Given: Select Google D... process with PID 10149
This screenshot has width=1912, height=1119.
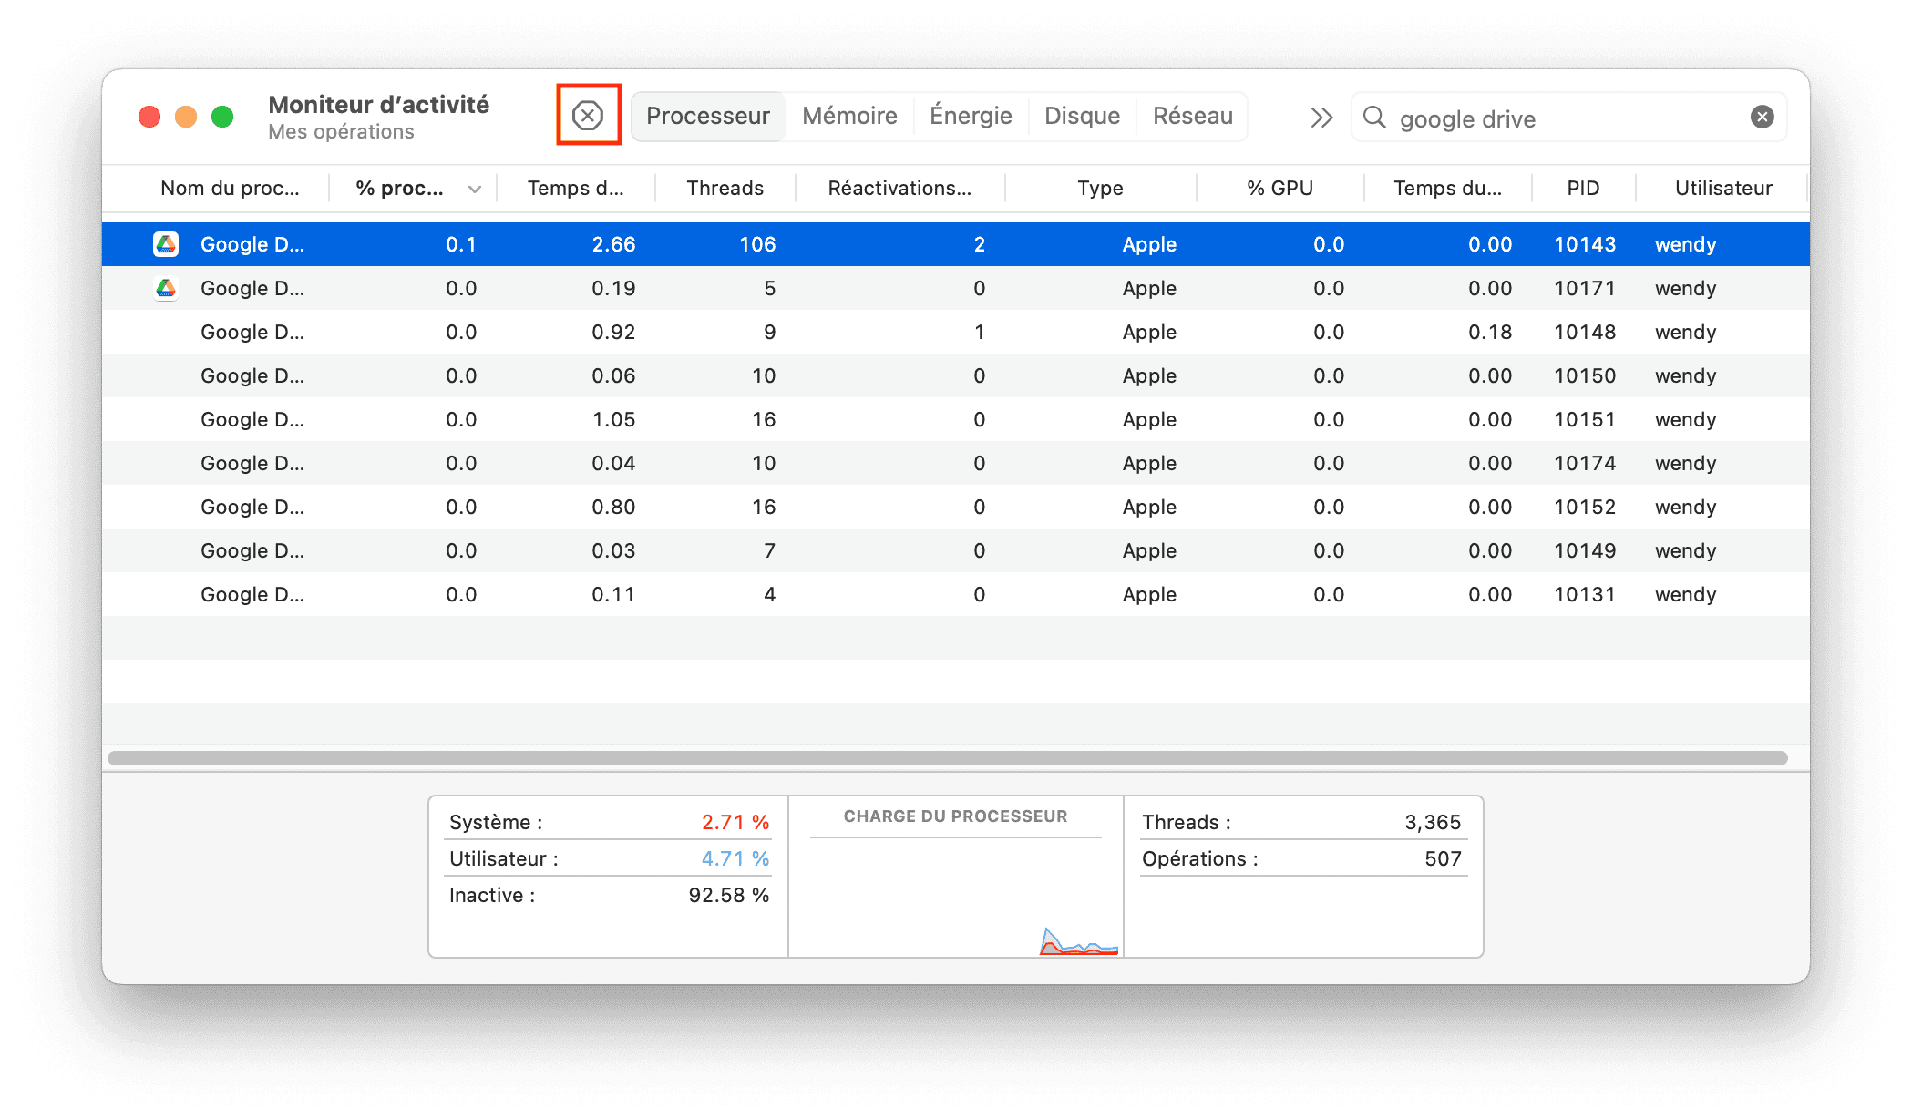Looking at the screenshot, I should 956,550.
